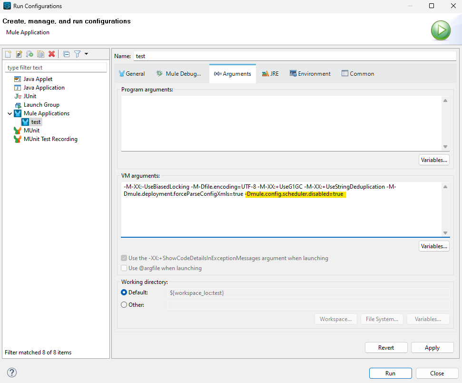Open help with question mark icon

click(12, 373)
